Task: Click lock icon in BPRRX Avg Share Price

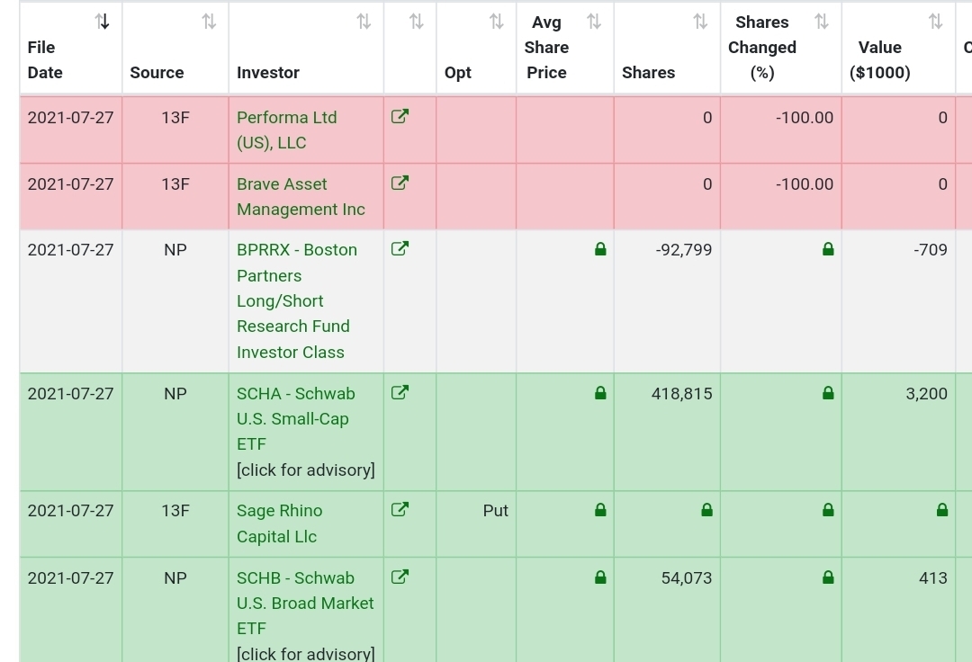Action: (600, 250)
